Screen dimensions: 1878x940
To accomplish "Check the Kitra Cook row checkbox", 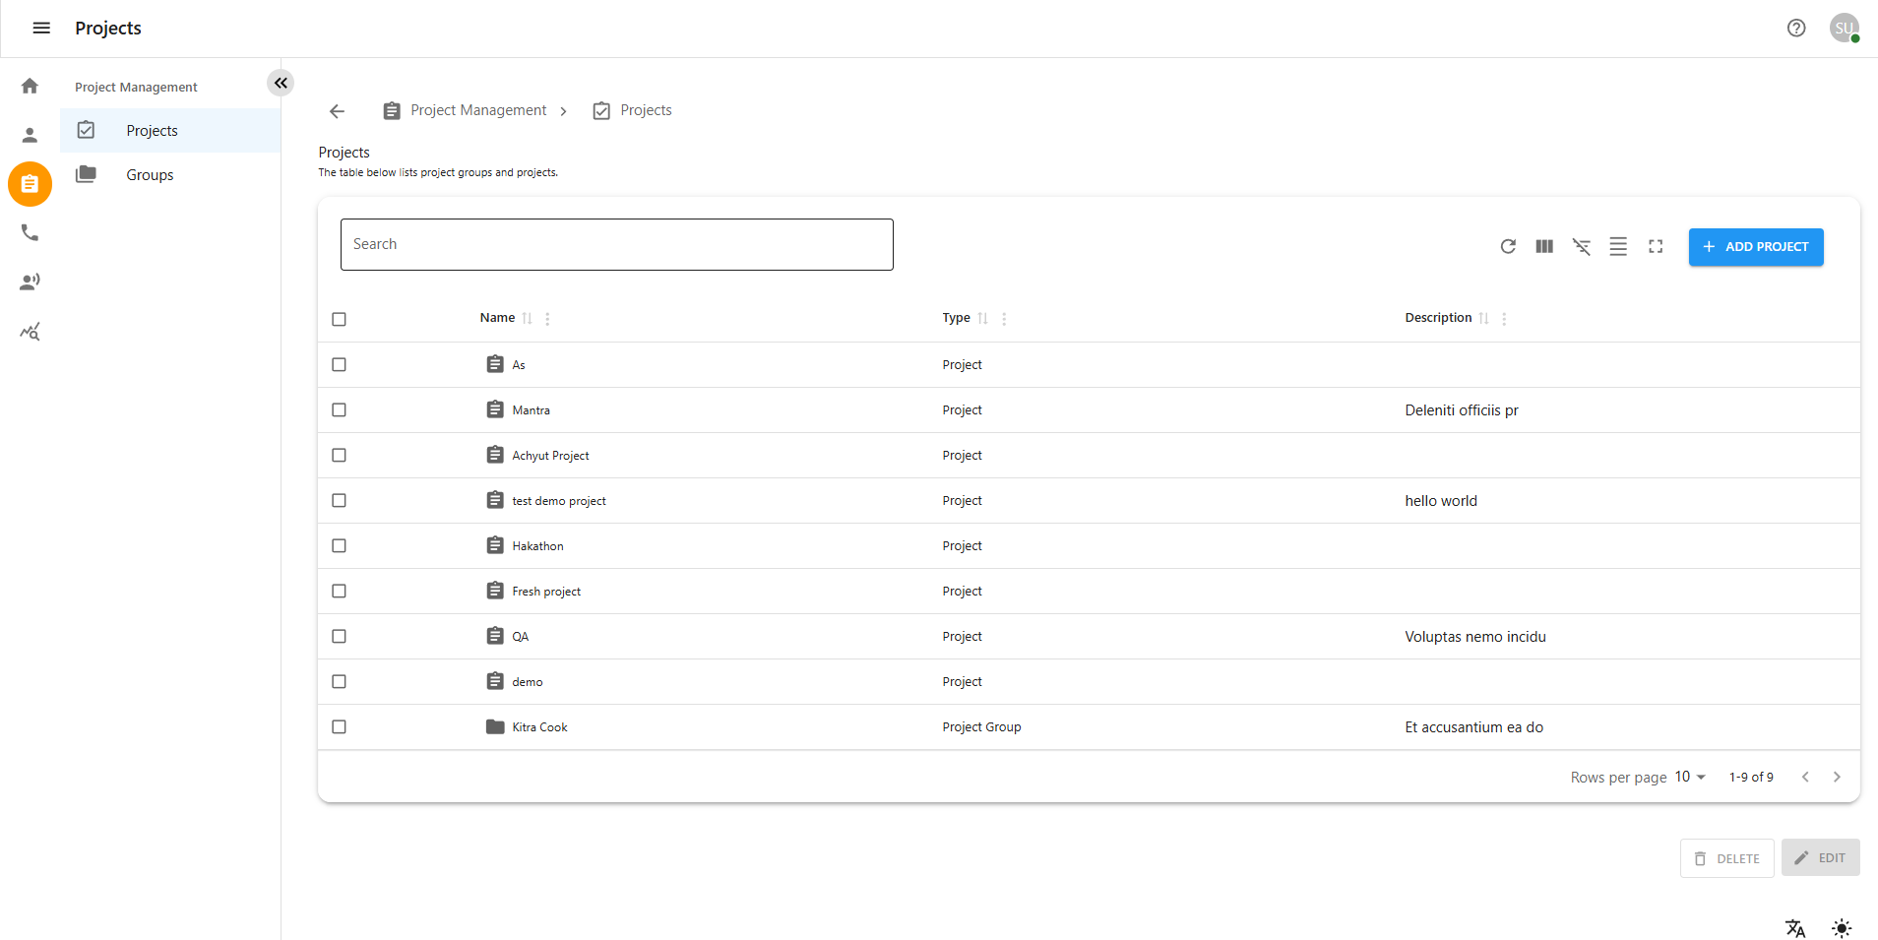I will click(340, 727).
